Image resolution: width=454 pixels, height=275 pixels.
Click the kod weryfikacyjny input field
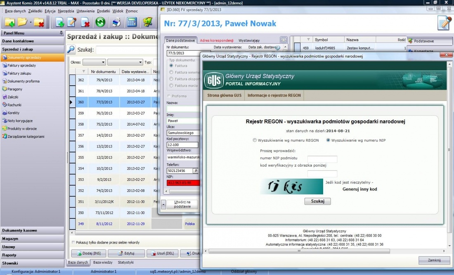(x=322, y=174)
